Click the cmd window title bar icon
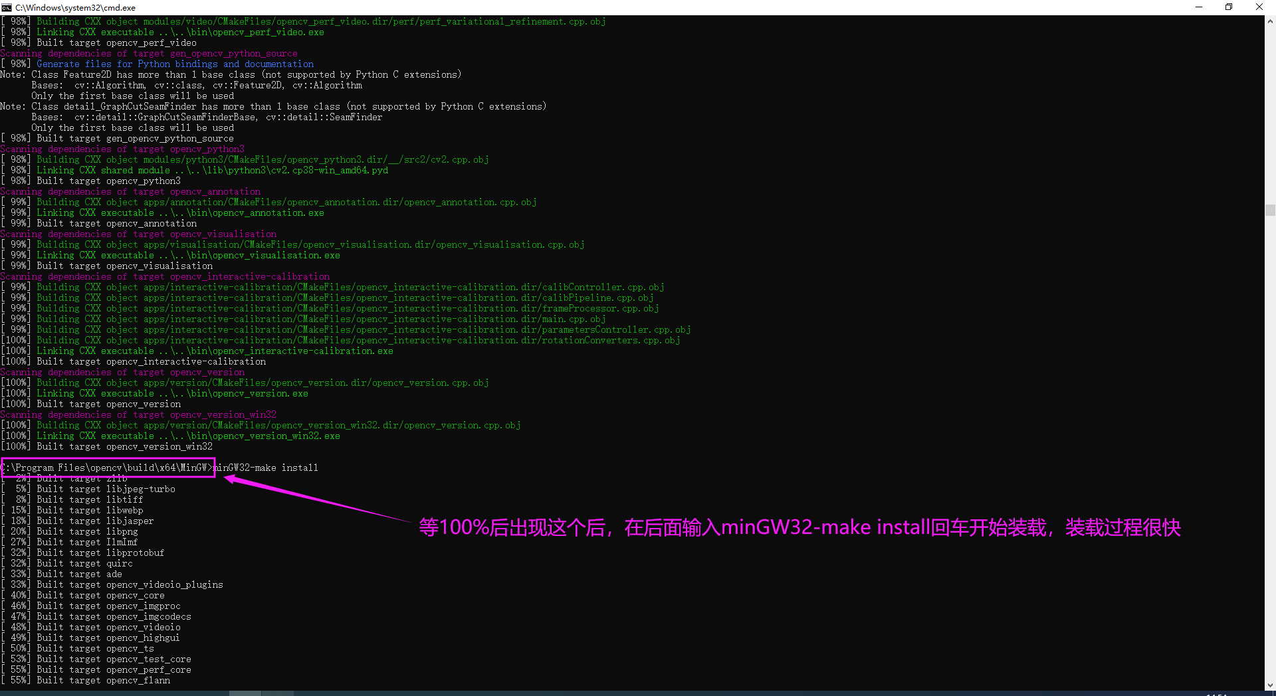 click(x=8, y=7)
